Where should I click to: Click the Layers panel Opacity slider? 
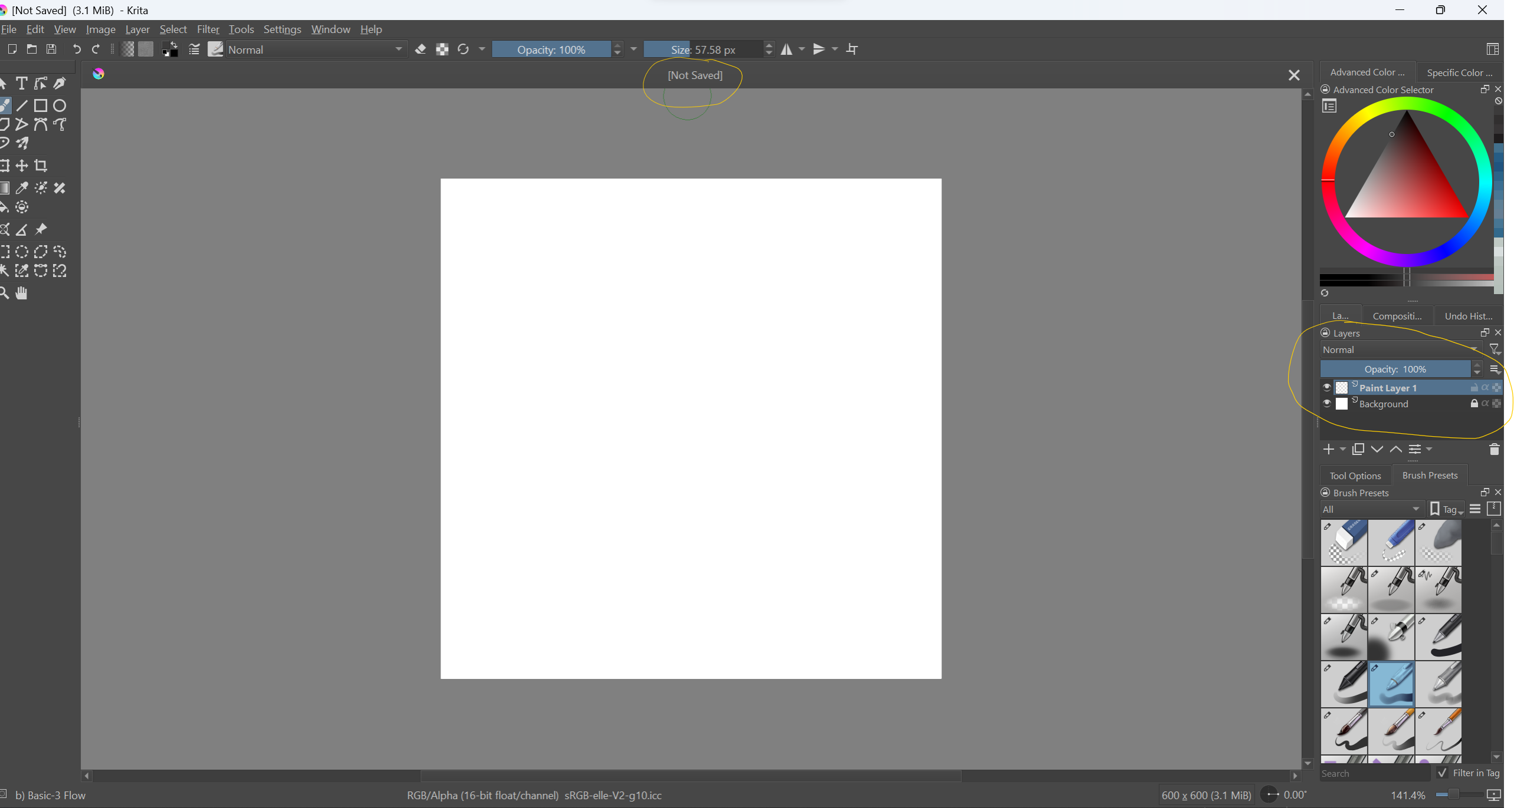click(x=1395, y=369)
